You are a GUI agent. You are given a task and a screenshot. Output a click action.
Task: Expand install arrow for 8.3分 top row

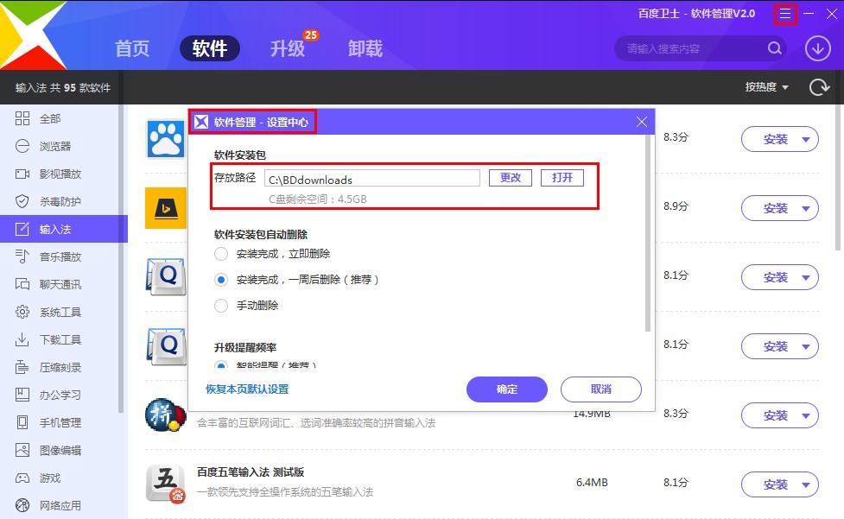tap(805, 139)
